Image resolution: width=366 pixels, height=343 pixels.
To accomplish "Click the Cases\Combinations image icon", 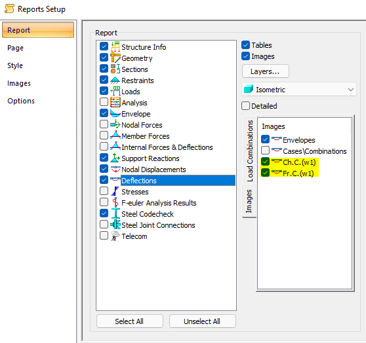I will [277, 151].
